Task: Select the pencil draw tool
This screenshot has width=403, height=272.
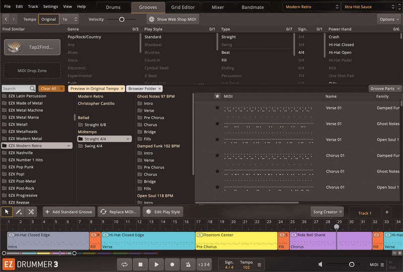Action: click(19, 212)
